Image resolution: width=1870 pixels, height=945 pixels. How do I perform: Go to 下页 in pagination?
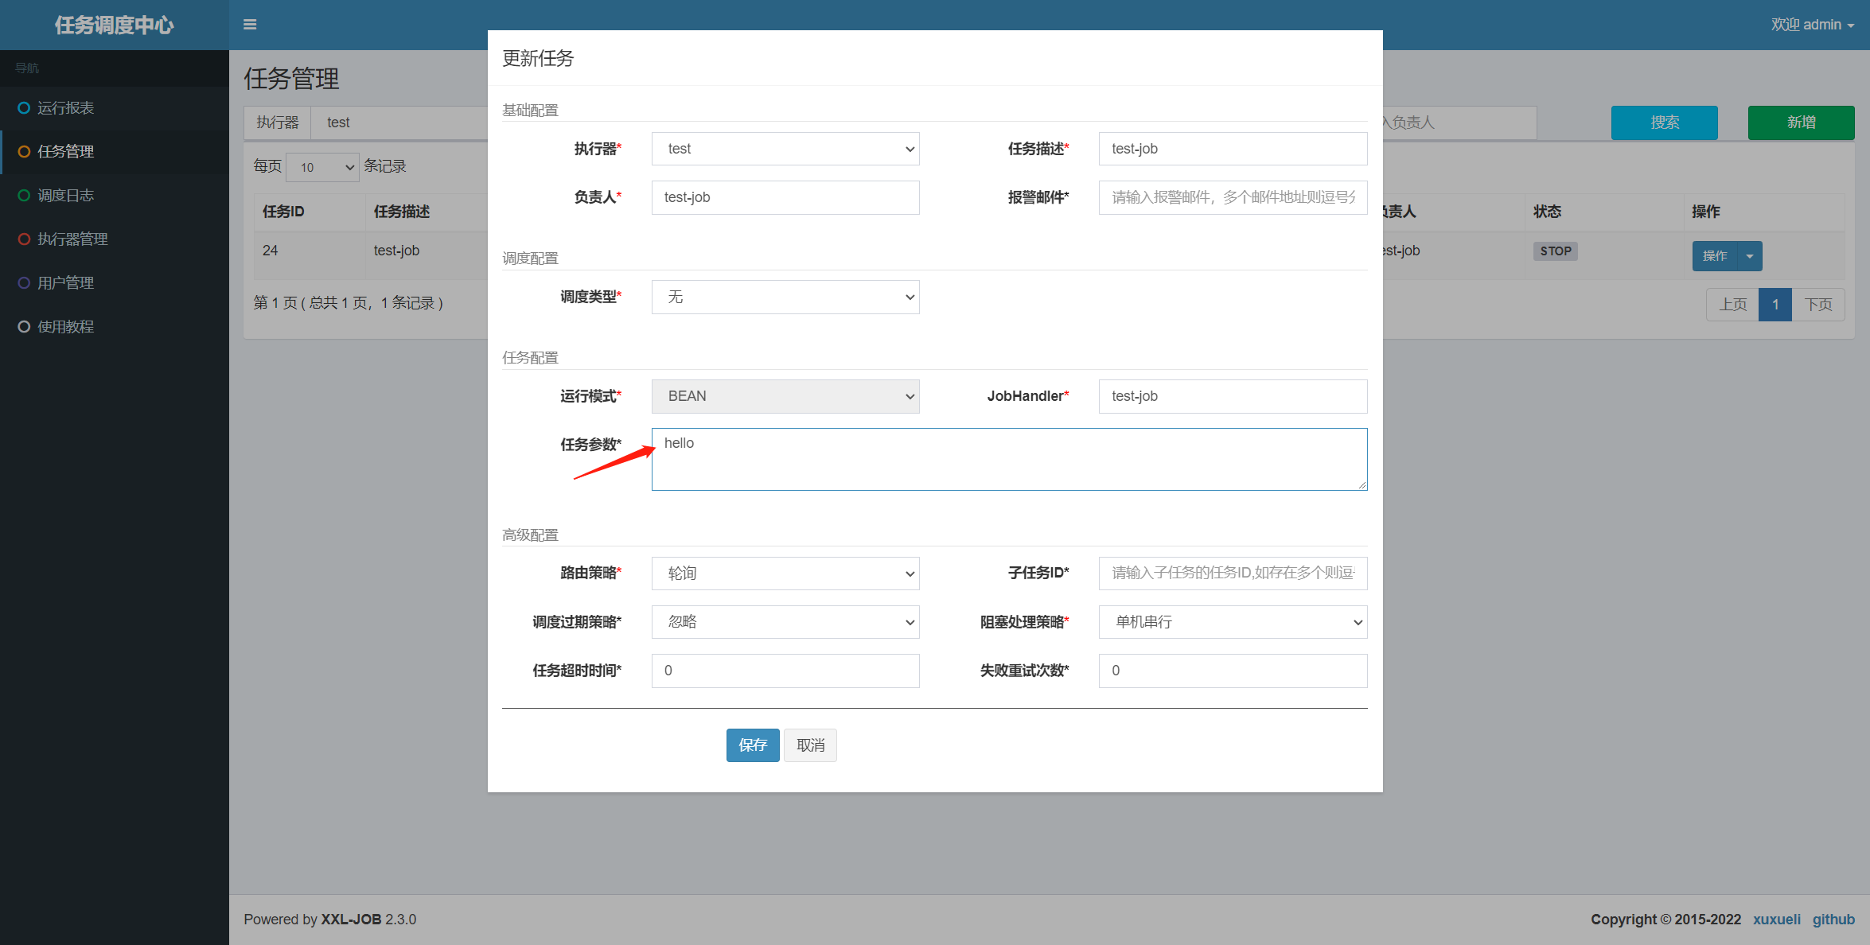1818,304
